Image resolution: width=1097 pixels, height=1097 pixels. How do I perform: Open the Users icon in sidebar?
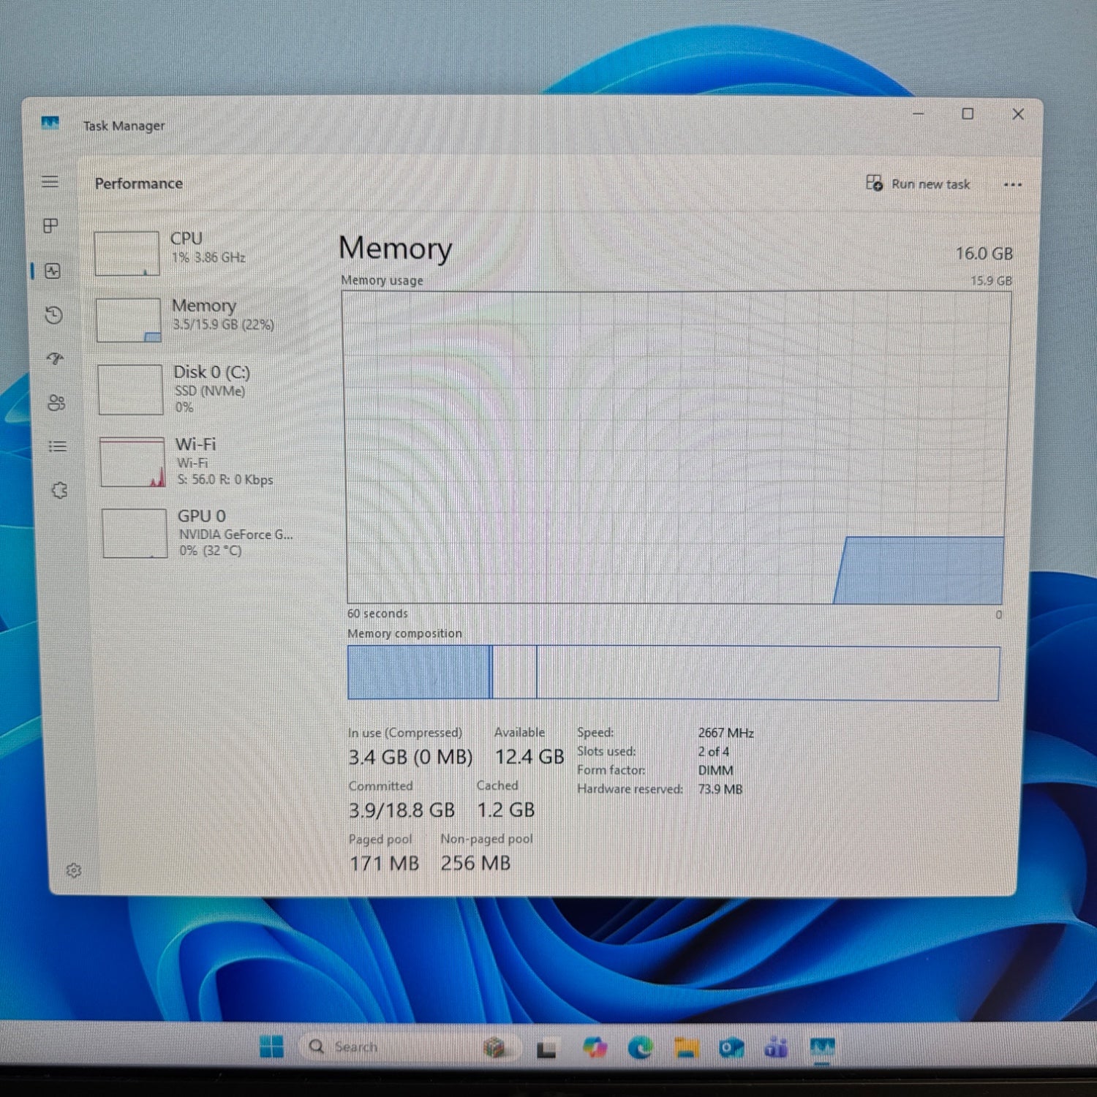click(56, 403)
